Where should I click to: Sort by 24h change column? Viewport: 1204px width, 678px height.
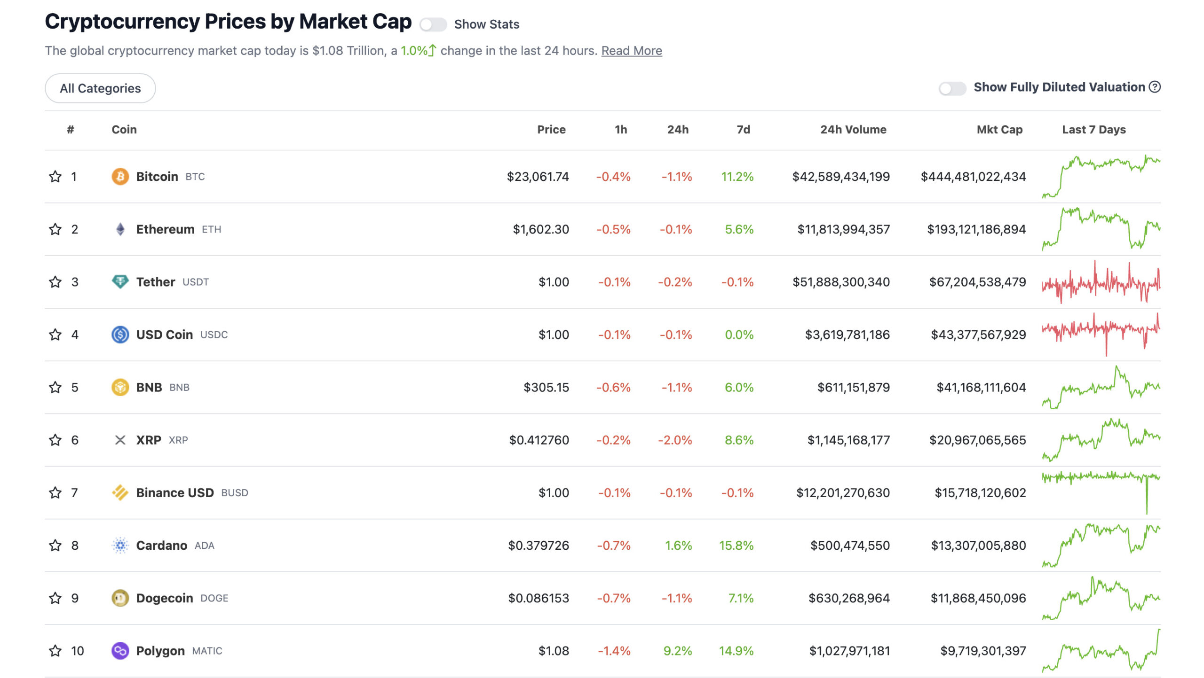point(678,130)
